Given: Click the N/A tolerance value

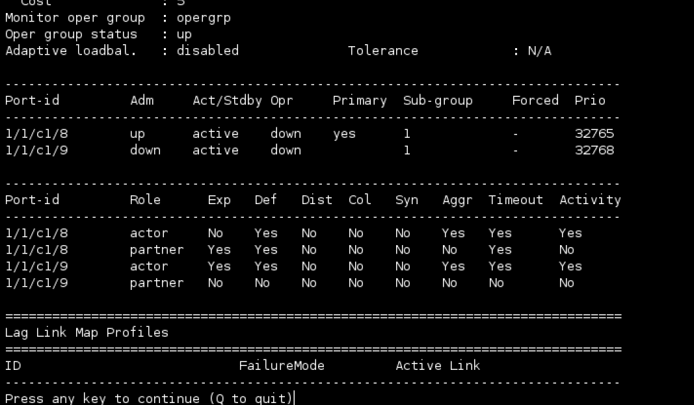Looking at the screenshot, I should [539, 51].
